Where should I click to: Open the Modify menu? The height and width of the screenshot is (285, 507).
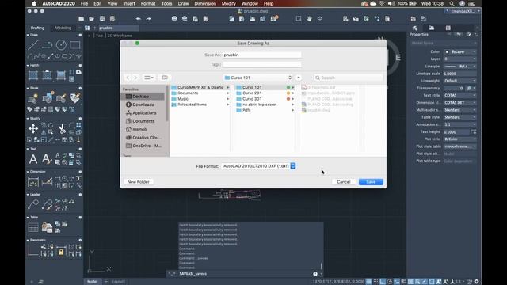tap(229, 3)
